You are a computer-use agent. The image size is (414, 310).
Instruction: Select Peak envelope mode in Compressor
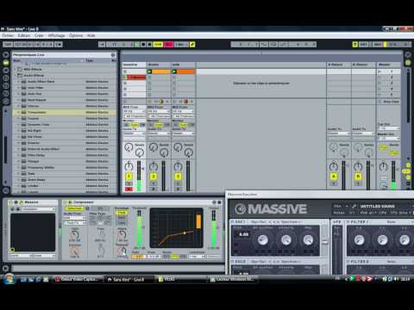click(122, 213)
